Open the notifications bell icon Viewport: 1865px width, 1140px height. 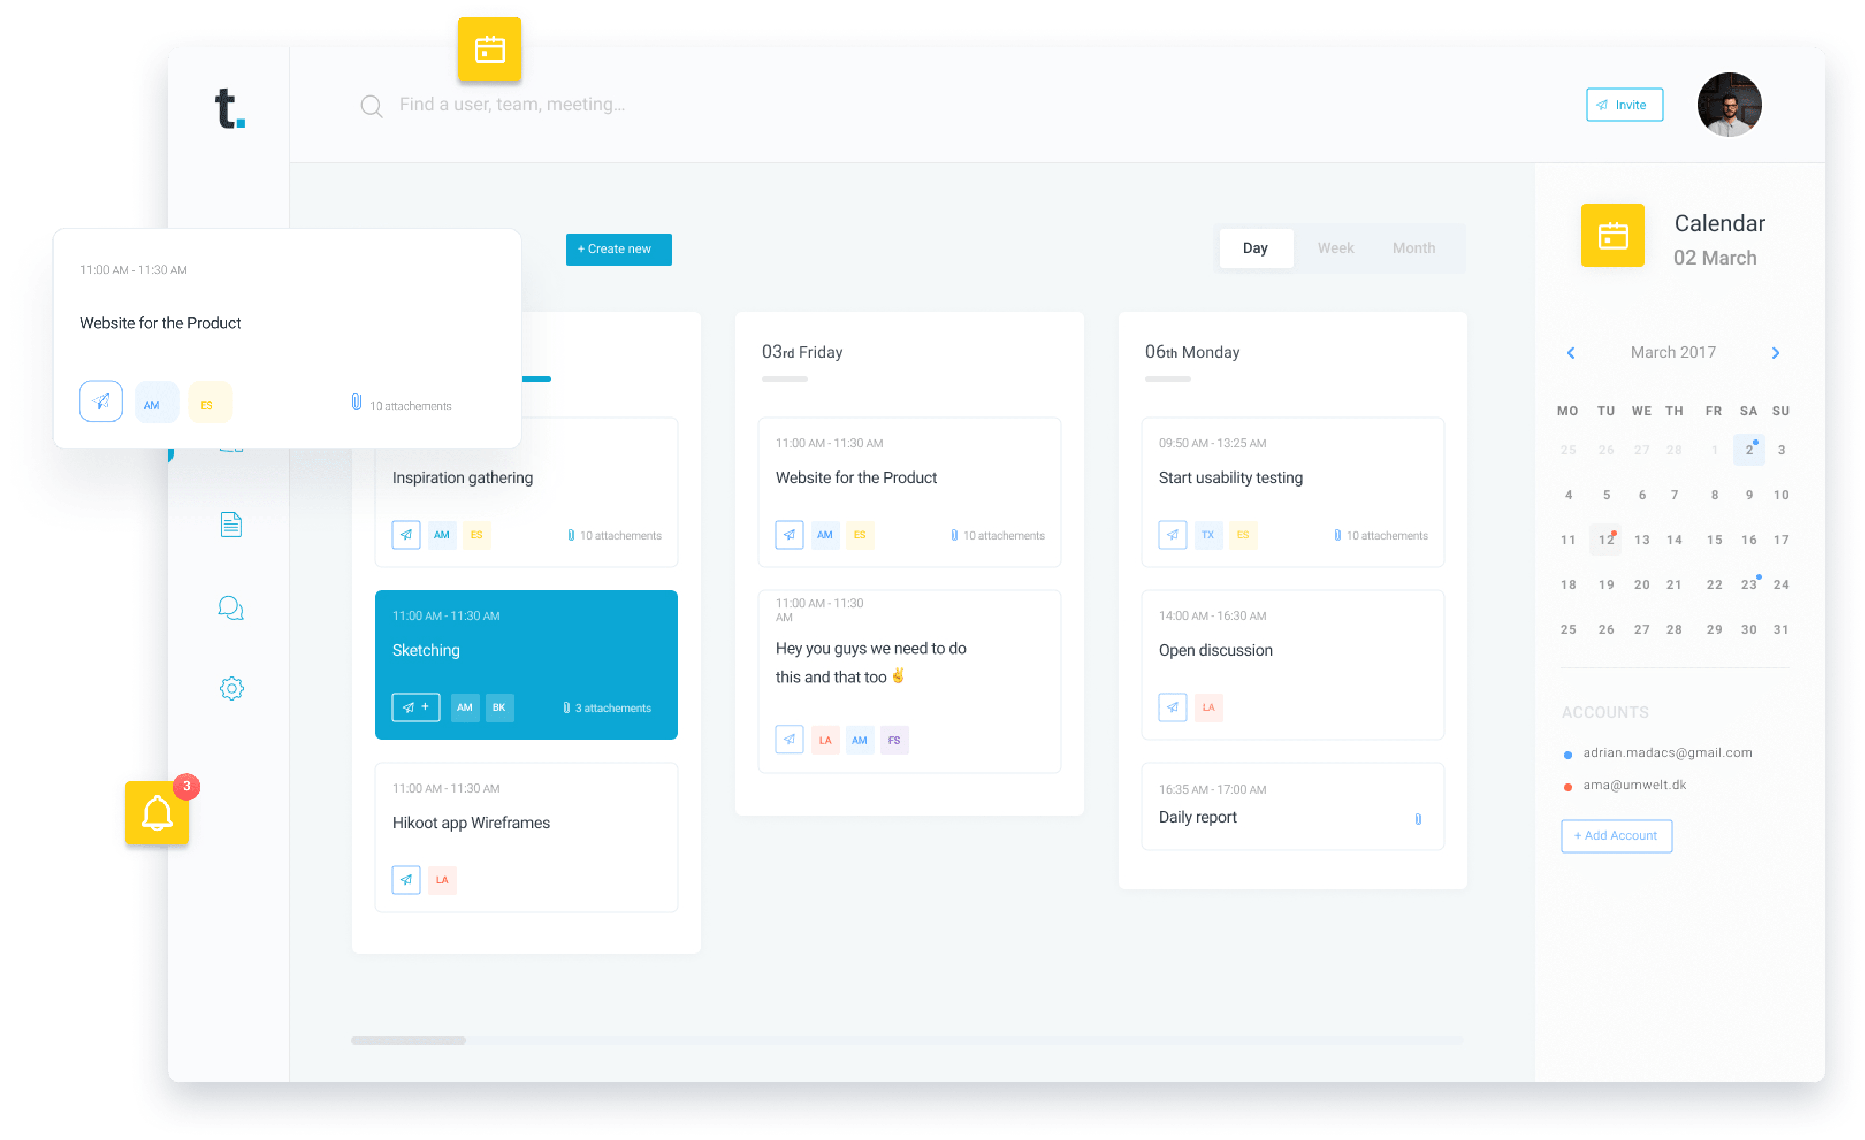click(157, 813)
